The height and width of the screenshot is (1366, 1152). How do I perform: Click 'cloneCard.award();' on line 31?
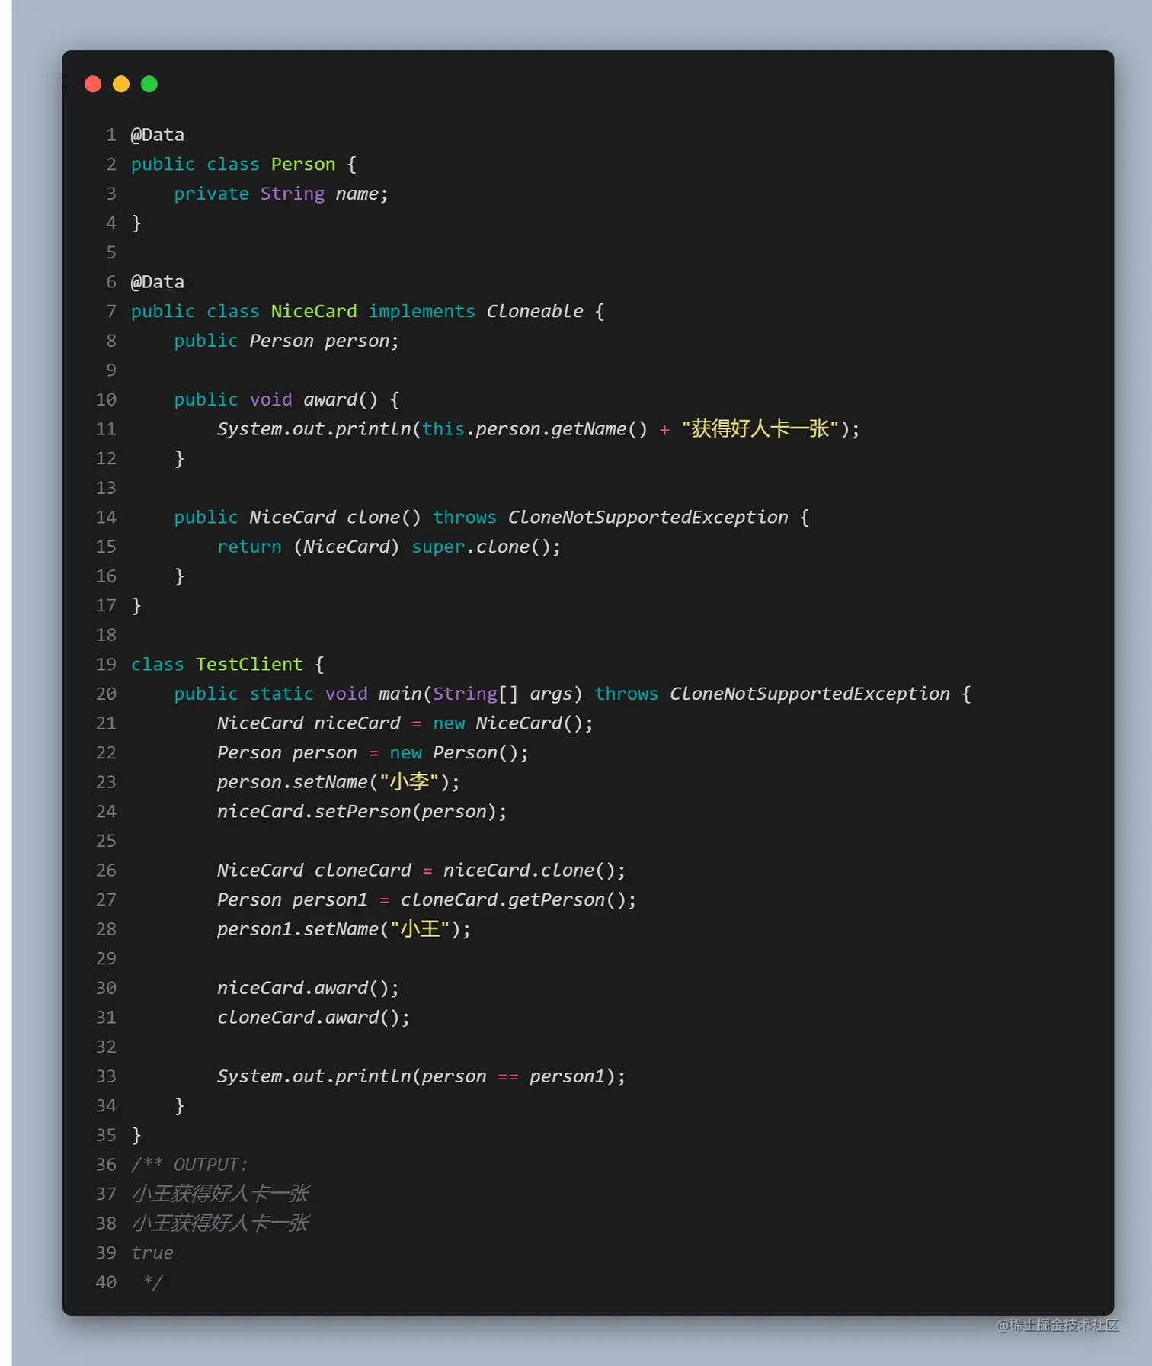tap(314, 1018)
